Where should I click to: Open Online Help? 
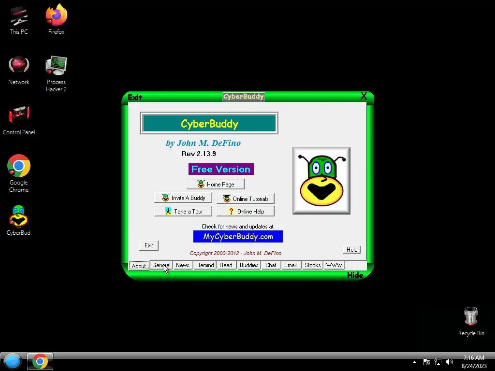coord(246,212)
